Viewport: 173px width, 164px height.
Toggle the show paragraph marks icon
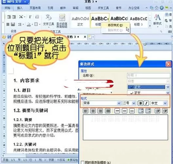coord(37,17)
